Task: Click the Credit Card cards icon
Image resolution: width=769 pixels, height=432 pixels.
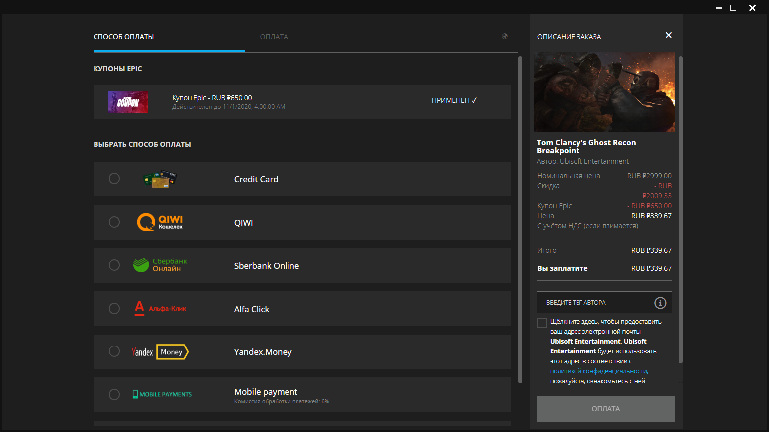Action: coord(160,179)
